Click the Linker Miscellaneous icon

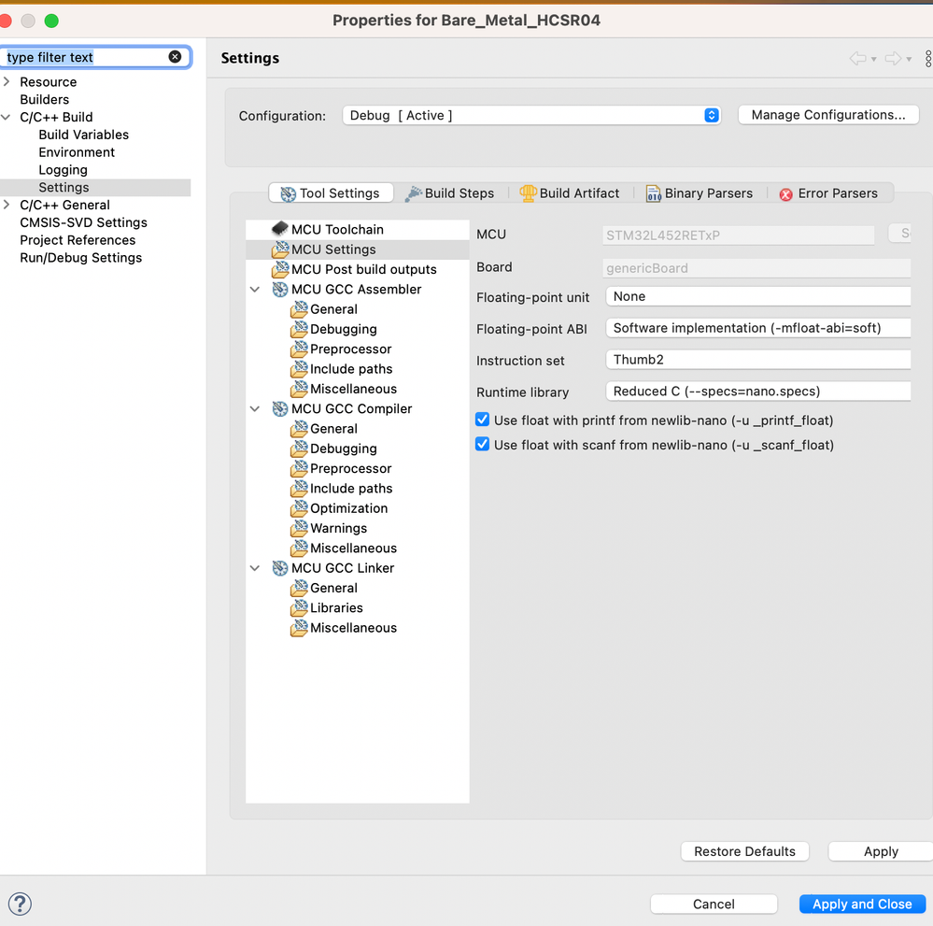tap(299, 628)
